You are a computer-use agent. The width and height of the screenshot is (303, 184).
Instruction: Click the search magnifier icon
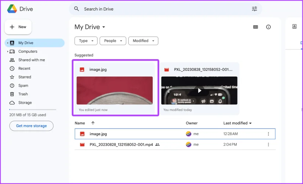coord(77,9)
